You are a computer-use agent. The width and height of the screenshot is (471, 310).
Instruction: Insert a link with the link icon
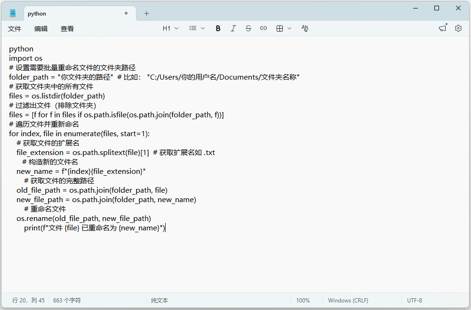point(263,28)
